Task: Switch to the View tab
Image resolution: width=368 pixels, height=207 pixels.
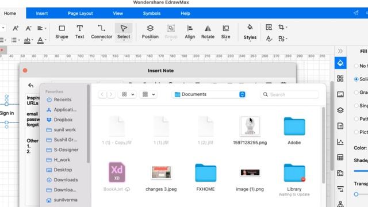Action: point(118,13)
